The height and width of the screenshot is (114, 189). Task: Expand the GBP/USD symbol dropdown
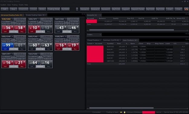tap(66, 19)
